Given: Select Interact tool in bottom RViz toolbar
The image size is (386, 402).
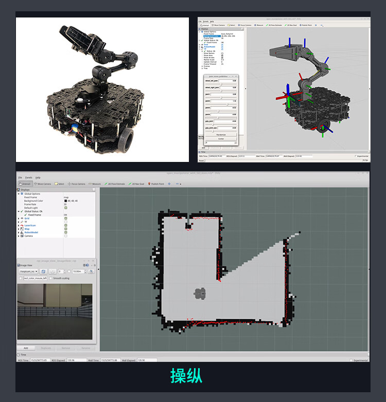Looking at the screenshot, I should 25,184.
